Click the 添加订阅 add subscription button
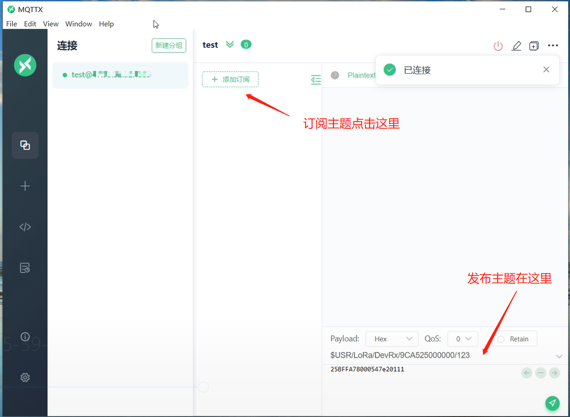This screenshot has width=570, height=417. [x=231, y=79]
